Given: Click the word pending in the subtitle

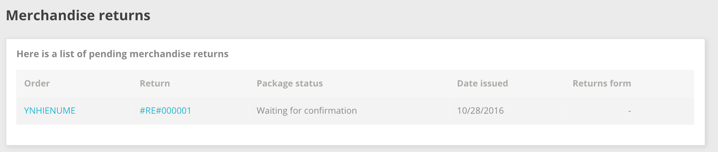Looking at the screenshot, I should [x=108, y=54].
